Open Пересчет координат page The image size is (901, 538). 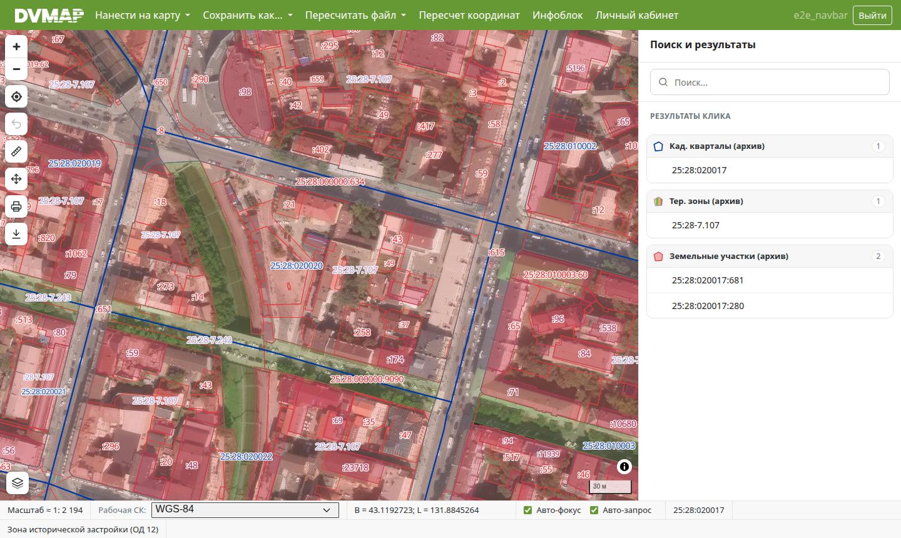tap(469, 15)
